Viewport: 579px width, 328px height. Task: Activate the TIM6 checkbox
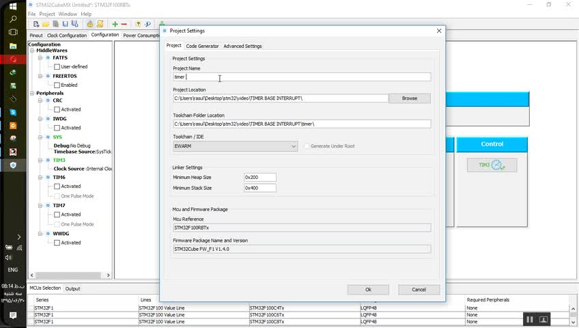pos(57,187)
